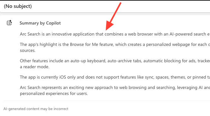This screenshot has width=210, height=116.
Task: Select the "Summary by Copilot" heading
Action: point(40,23)
